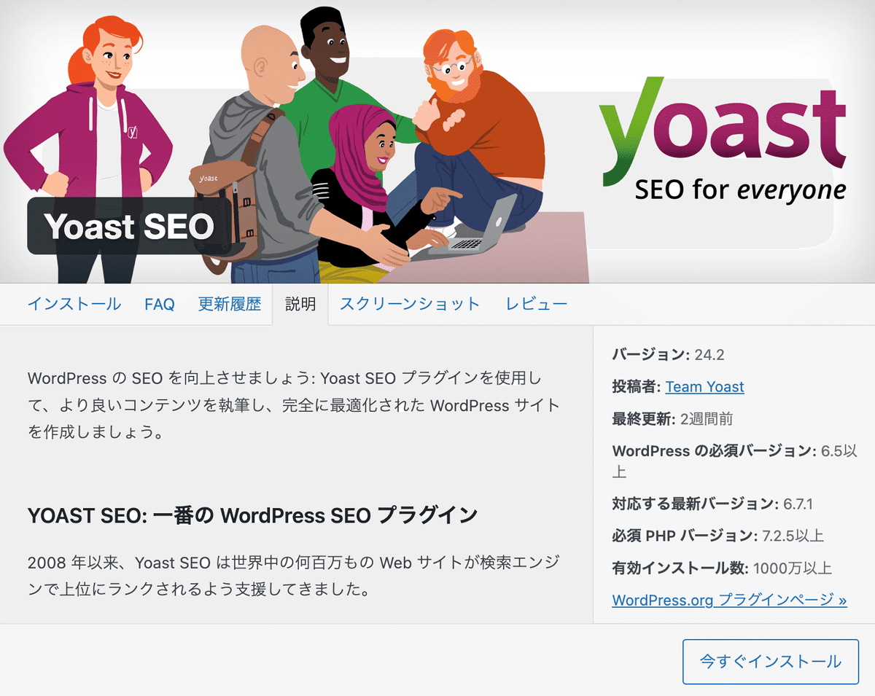
Task: Click the Yoast SEO title badge
Action: click(129, 226)
